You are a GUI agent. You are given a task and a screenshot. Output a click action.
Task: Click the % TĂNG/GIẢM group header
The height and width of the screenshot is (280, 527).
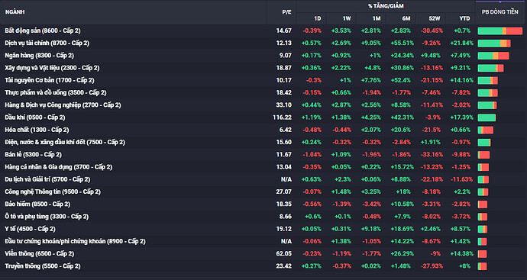[x=386, y=6]
